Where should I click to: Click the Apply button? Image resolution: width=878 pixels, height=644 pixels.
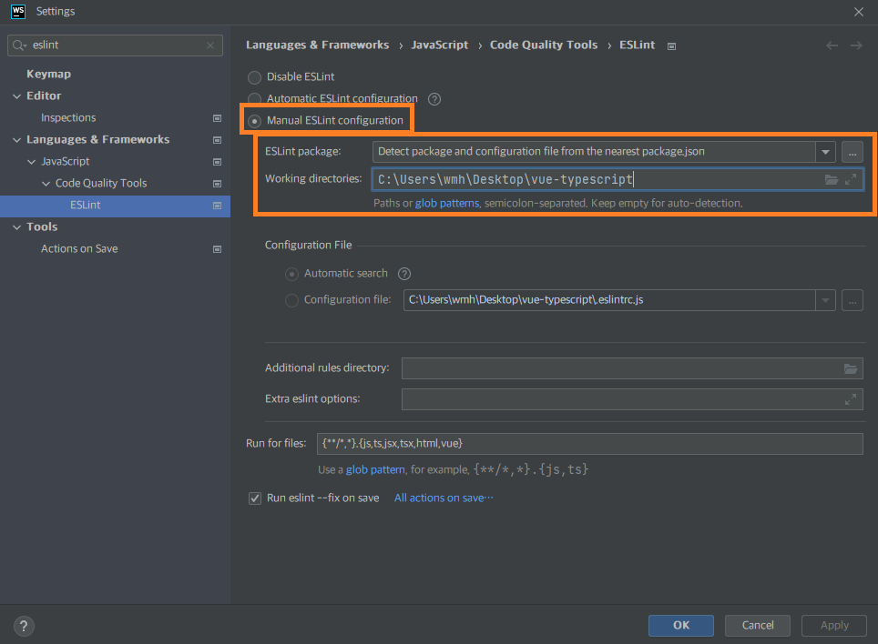point(834,626)
